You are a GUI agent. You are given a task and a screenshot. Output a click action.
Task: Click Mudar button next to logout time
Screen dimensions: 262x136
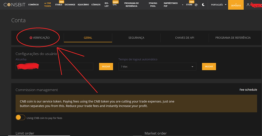pyautogui.click(x=209, y=66)
